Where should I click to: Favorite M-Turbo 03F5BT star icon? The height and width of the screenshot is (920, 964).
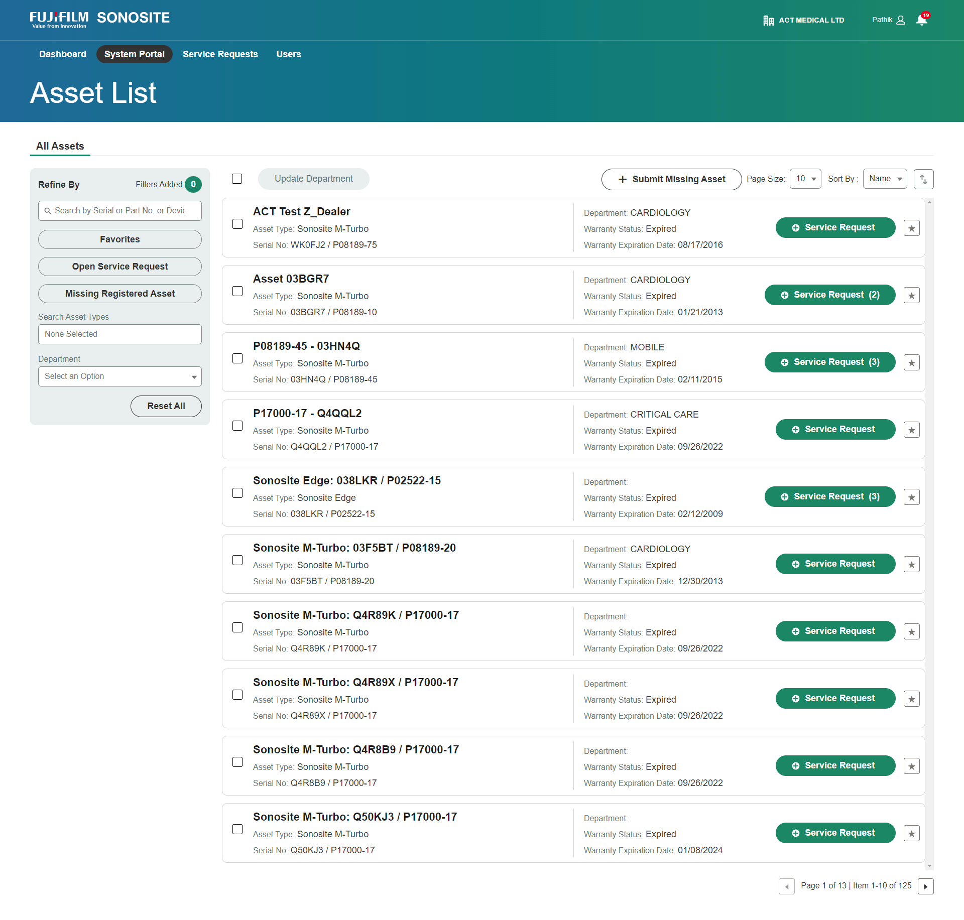coord(912,565)
